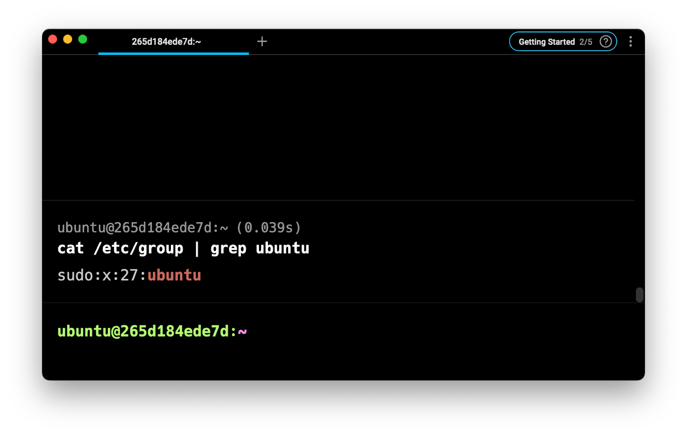
Task: Close the window with the red button
Action: pyautogui.click(x=53, y=40)
